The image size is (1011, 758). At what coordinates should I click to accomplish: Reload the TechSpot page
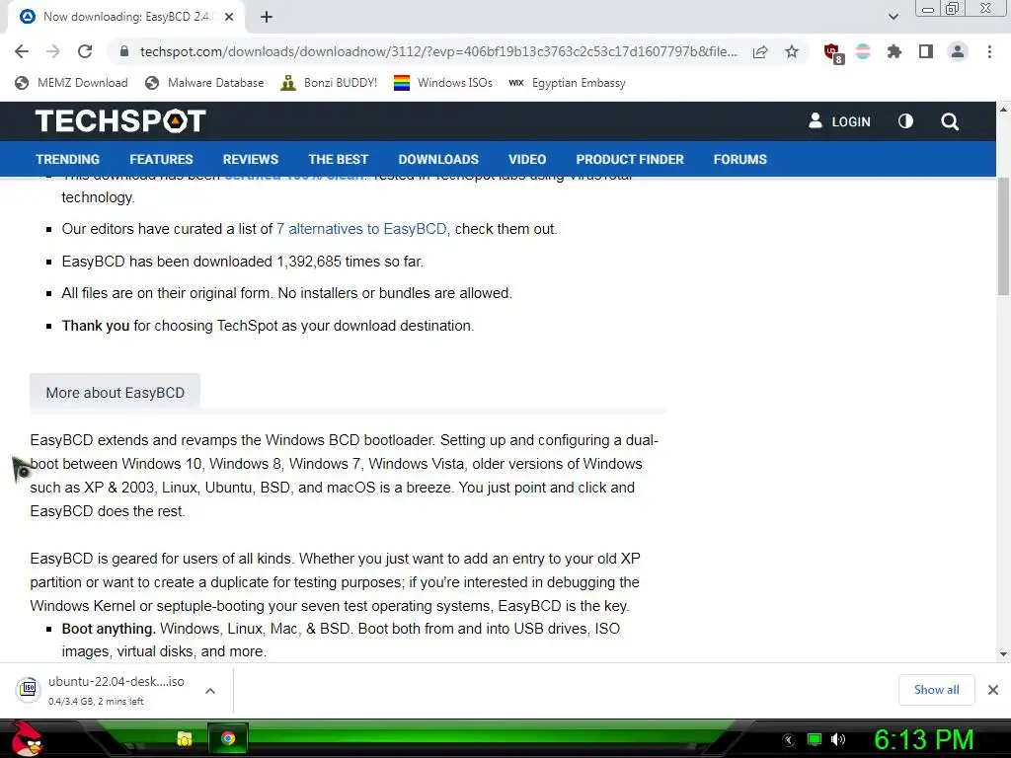[x=85, y=51]
